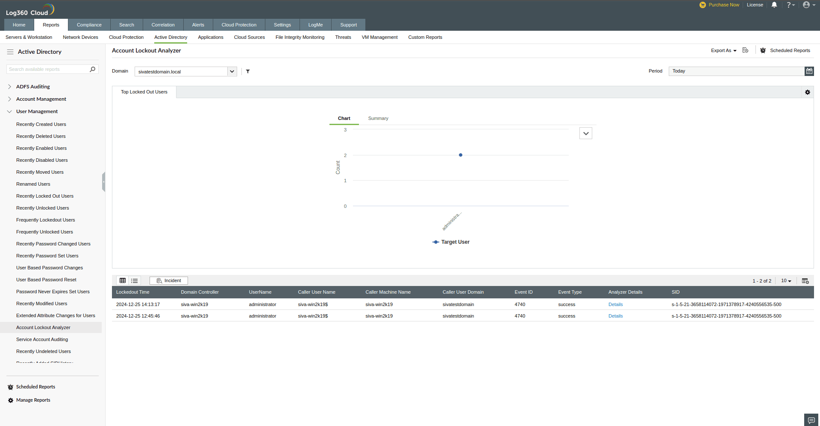Sort by Lockedout Time column header
This screenshot has height=426, width=820.
(x=133, y=292)
